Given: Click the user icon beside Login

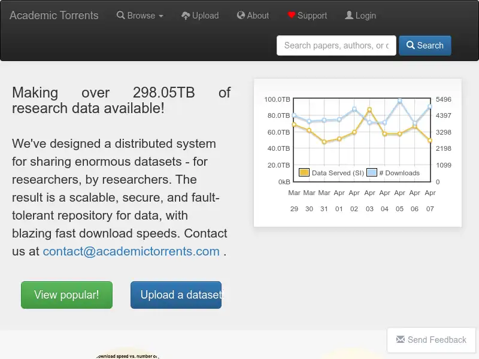Looking at the screenshot, I should [349, 16].
